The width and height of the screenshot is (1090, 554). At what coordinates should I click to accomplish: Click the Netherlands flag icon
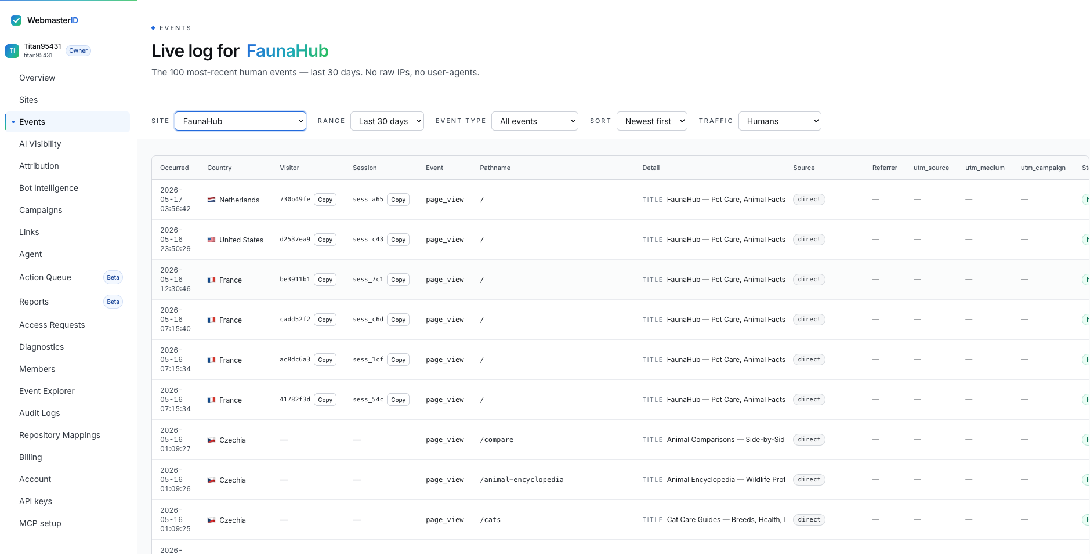[x=212, y=200]
